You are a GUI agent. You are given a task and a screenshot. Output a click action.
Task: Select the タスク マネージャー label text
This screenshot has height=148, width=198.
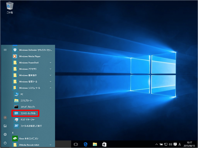(28, 120)
